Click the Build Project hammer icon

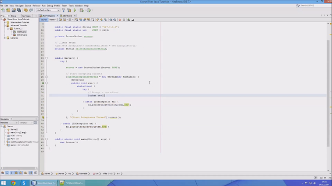tap(64, 10)
